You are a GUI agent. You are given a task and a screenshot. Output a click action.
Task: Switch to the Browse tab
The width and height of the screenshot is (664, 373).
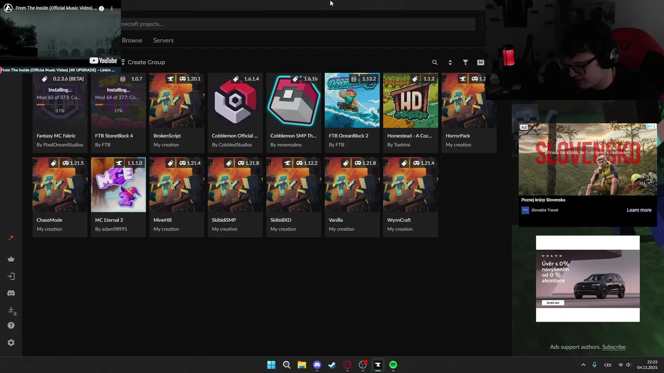coord(132,40)
